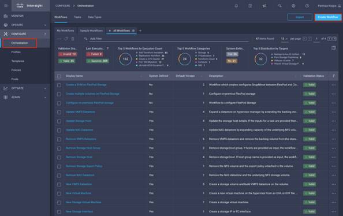
Task: Check the Remove Storage Host Group checkbox
Action: coord(59,148)
